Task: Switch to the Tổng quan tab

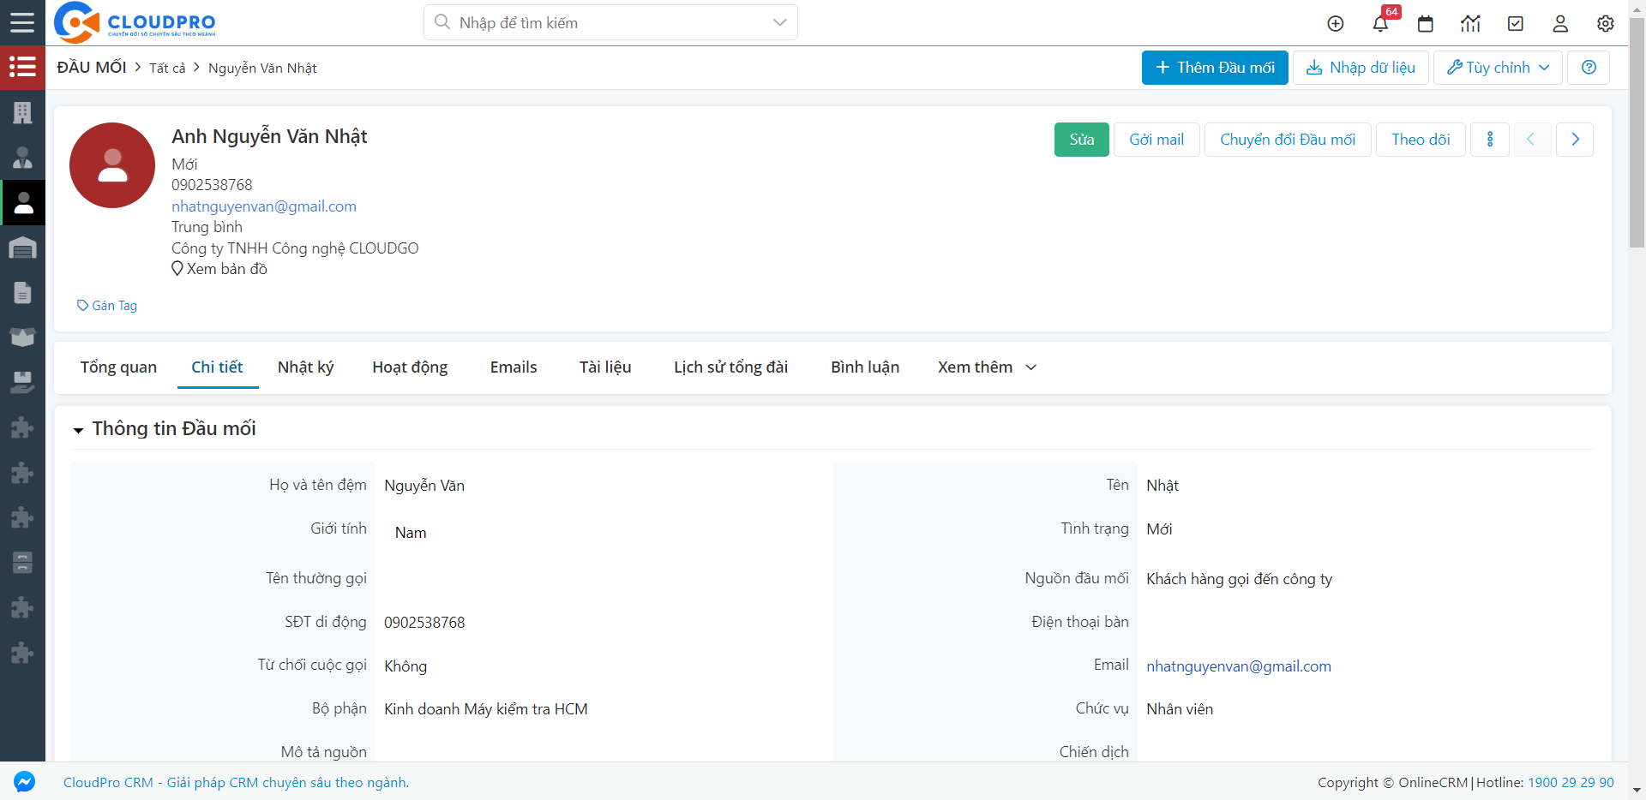Action: 118,367
